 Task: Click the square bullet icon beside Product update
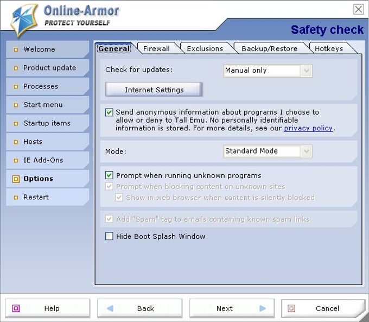[x=16, y=68]
